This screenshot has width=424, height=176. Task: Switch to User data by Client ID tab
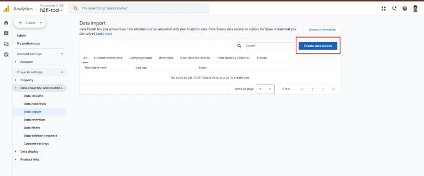click(234, 58)
